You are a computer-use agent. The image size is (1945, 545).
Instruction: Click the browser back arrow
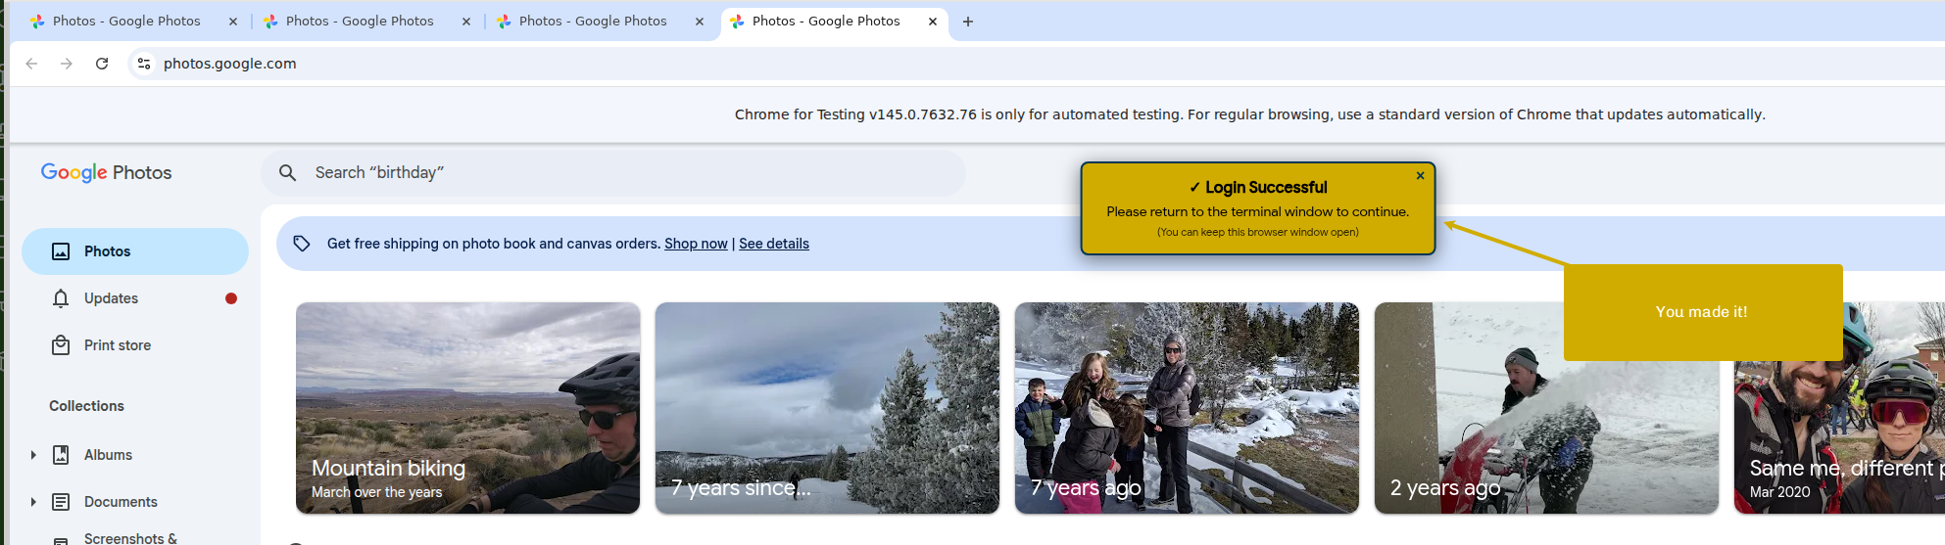tap(31, 64)
